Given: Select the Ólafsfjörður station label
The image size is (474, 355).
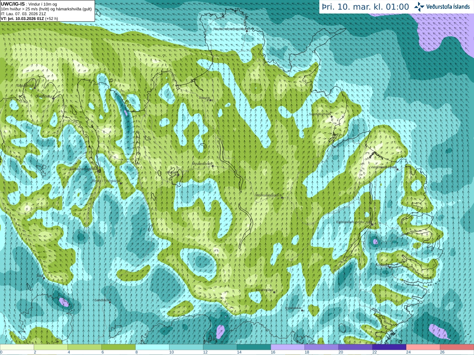Looking at the screenshot, I should (x=44, y=96).
